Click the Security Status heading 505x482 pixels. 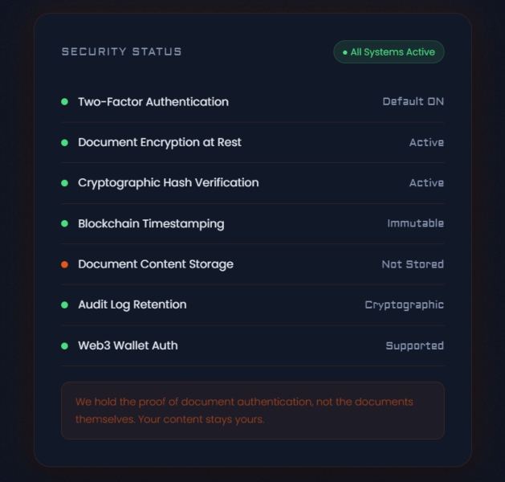coord(122,51)
